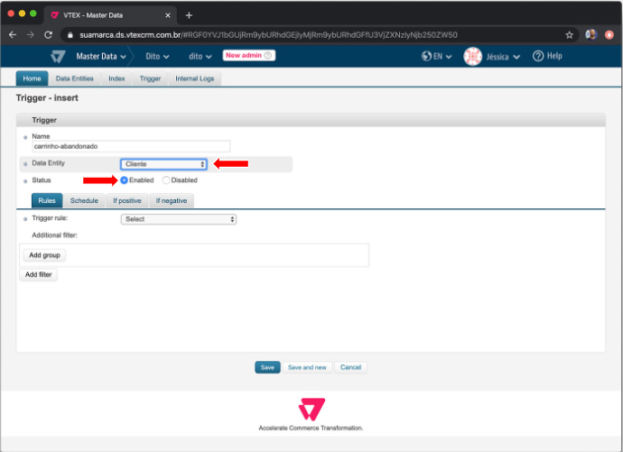This screenshot has width=623, height=452.
Task: Select the Enabled status radio
Action: (x=124, y=180)
